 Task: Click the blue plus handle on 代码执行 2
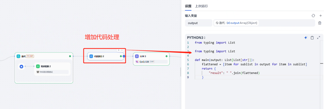[x=124, y=56]
